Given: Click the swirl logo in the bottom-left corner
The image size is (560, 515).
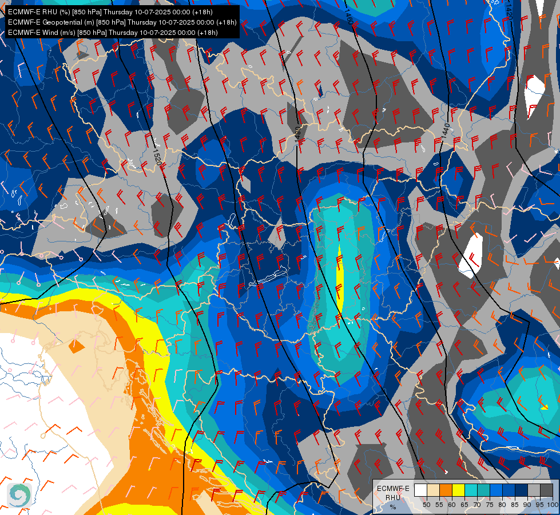Looking at the screenshot, I should 21,495.
